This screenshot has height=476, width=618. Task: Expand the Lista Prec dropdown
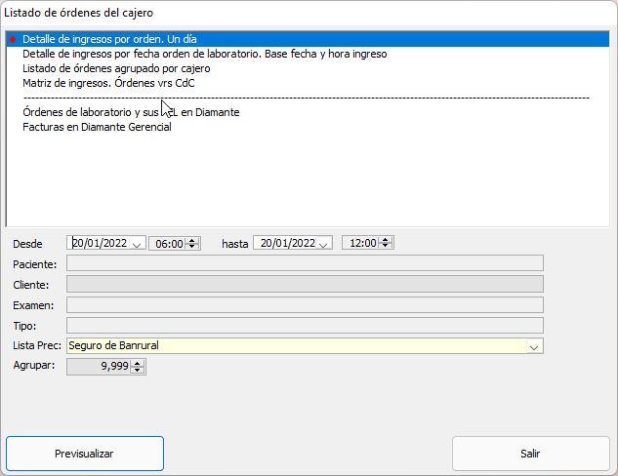tap(534, 346)
